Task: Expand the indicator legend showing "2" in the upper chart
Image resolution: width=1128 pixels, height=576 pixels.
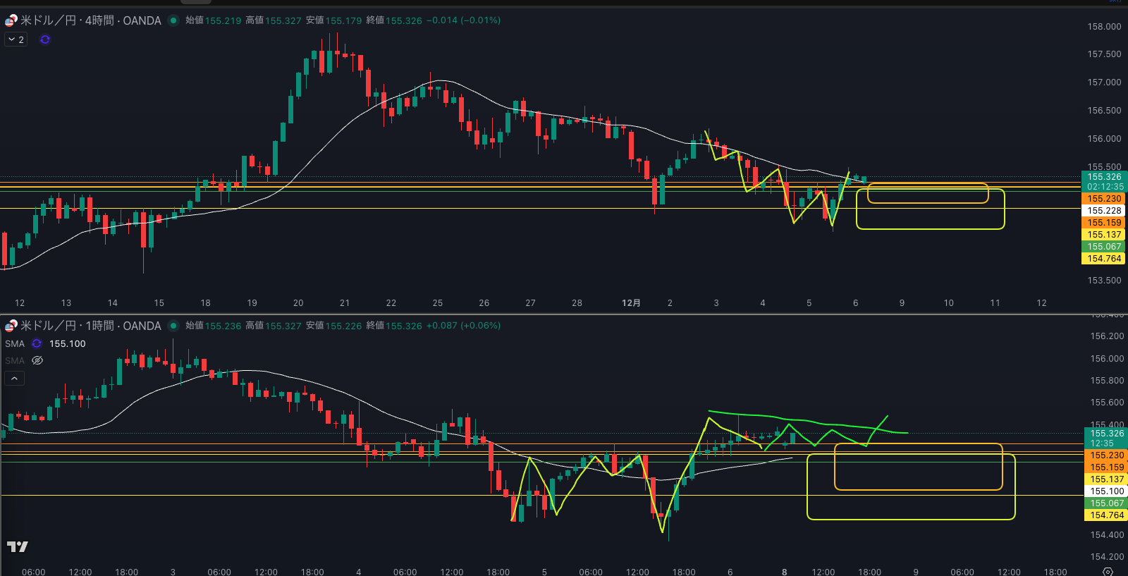Action: [x=16, y=39]
